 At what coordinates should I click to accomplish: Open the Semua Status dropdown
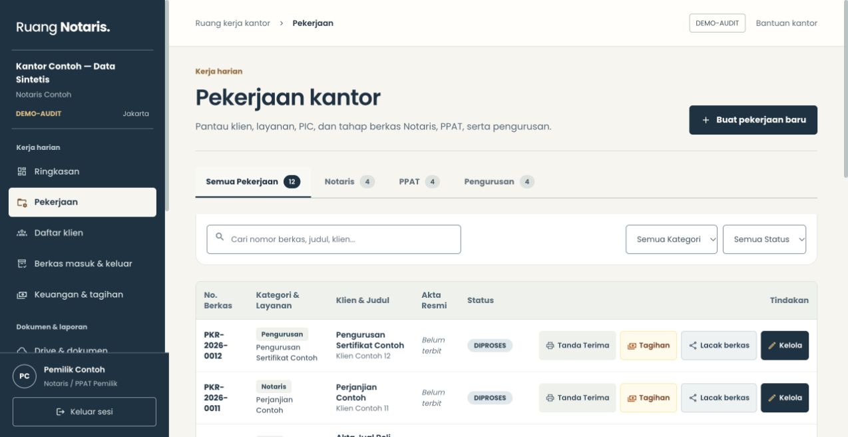[764, 239]
